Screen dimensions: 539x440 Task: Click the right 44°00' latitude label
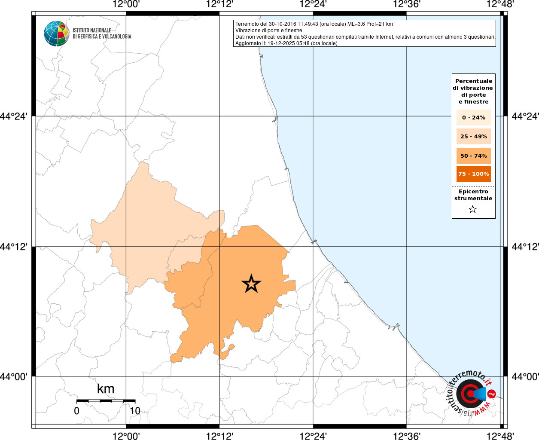click(x=525, y=377)
